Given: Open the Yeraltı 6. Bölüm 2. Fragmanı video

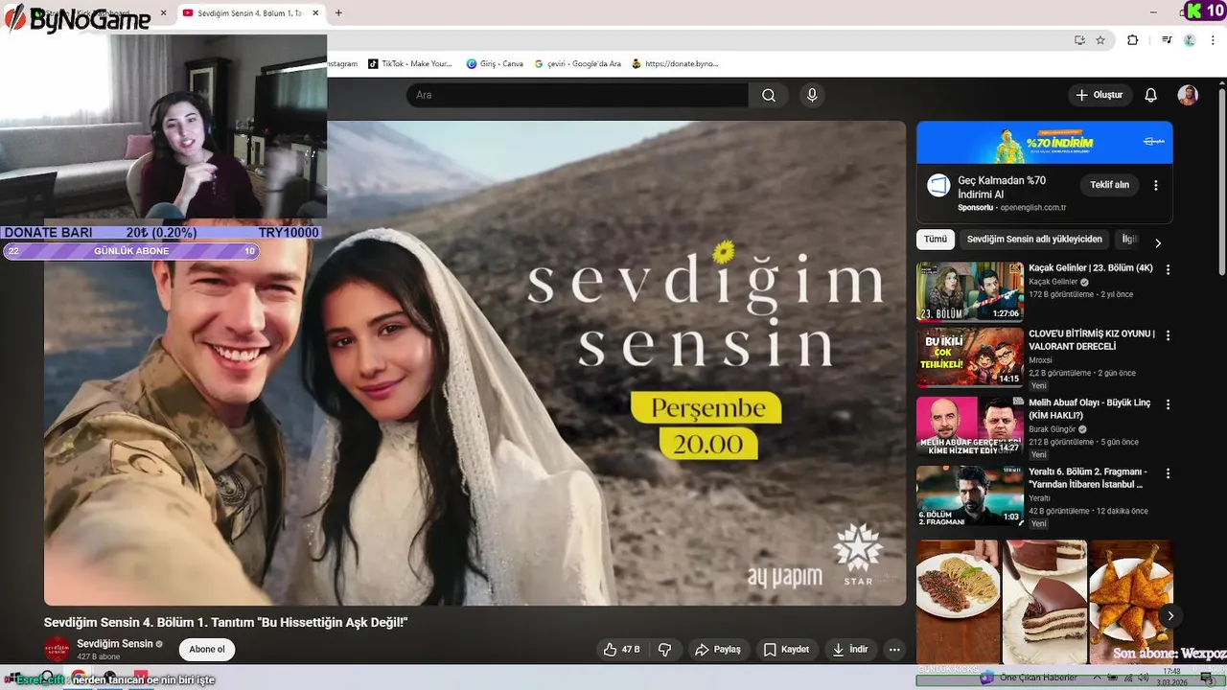Looking at the screenshot, I should (970, 495).
